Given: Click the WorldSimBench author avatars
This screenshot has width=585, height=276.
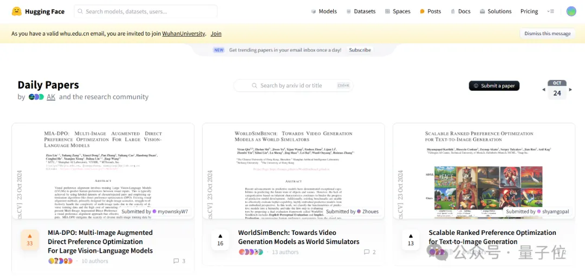Looking at the screenshot, I should [x=251, y=252].
